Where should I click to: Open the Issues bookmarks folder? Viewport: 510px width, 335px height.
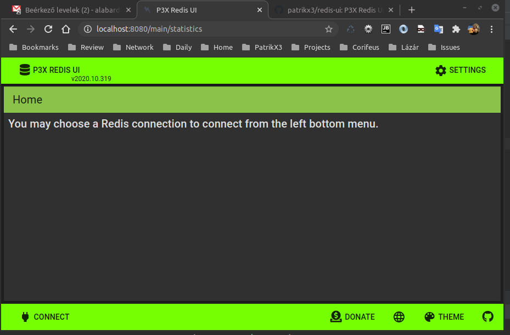[444, 47]
